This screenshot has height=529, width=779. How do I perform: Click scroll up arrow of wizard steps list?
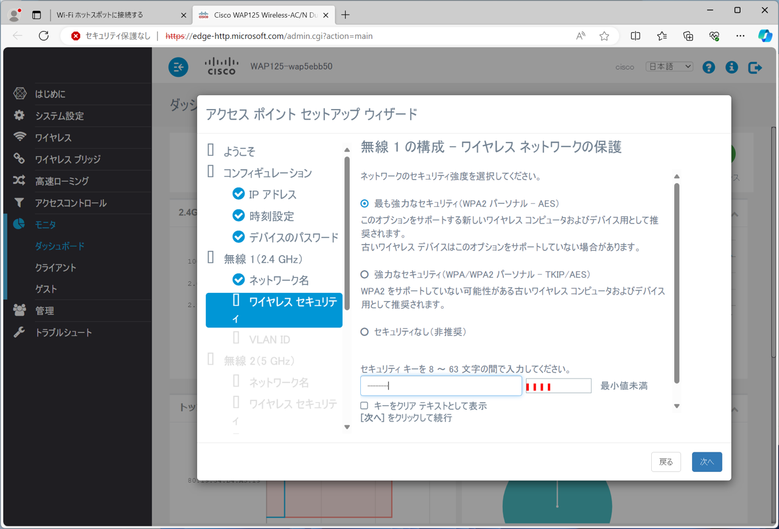tap(347, 150)
